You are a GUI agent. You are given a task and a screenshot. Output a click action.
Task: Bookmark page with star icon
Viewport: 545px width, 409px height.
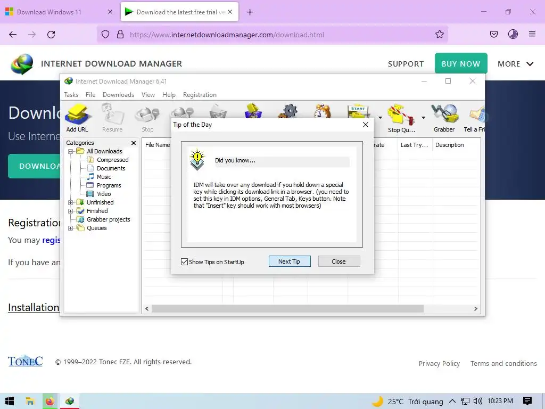(x=439, y=35)
